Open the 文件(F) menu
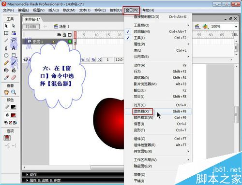 click(x=9, y=10)
